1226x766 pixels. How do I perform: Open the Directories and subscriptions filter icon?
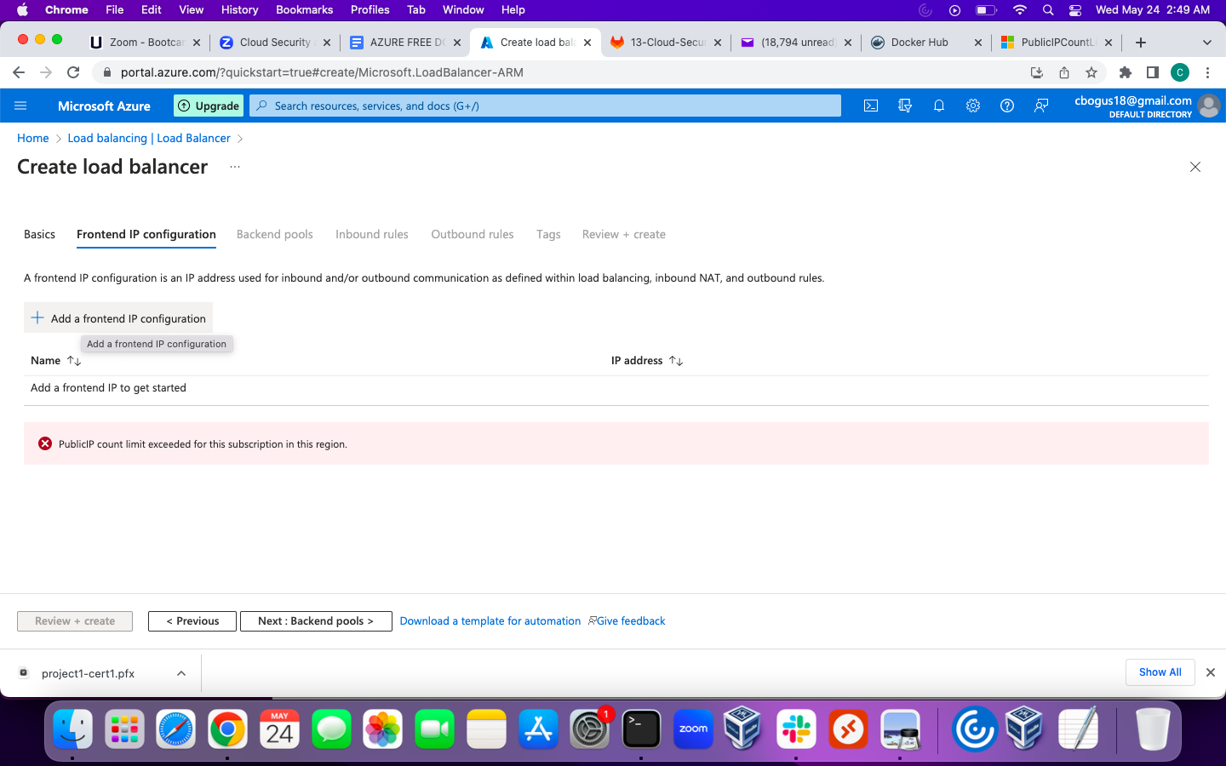tap(905, 106)
